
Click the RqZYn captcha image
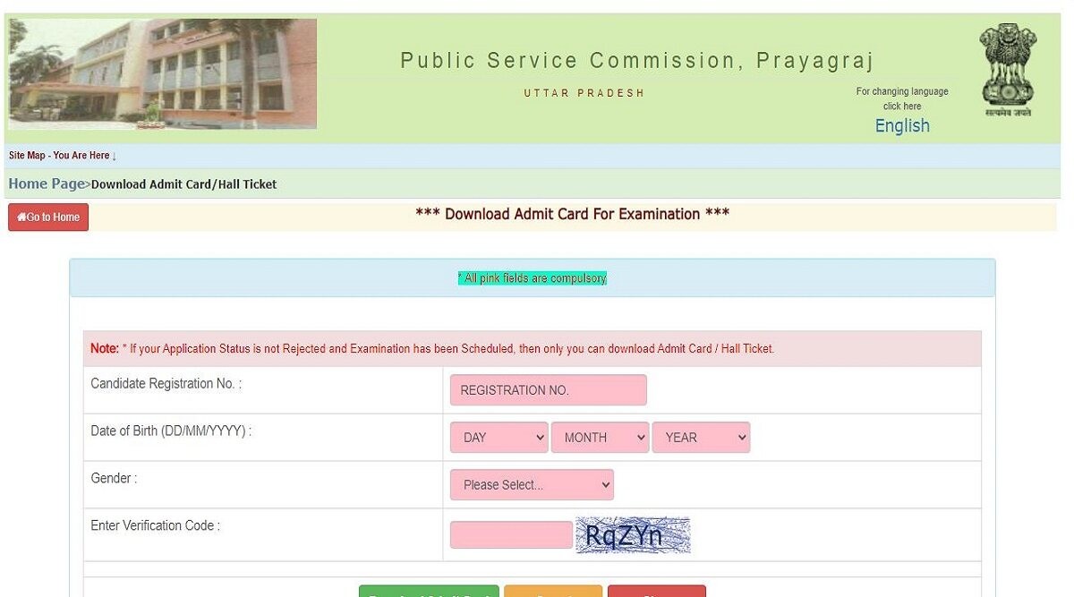click(633, 535)
